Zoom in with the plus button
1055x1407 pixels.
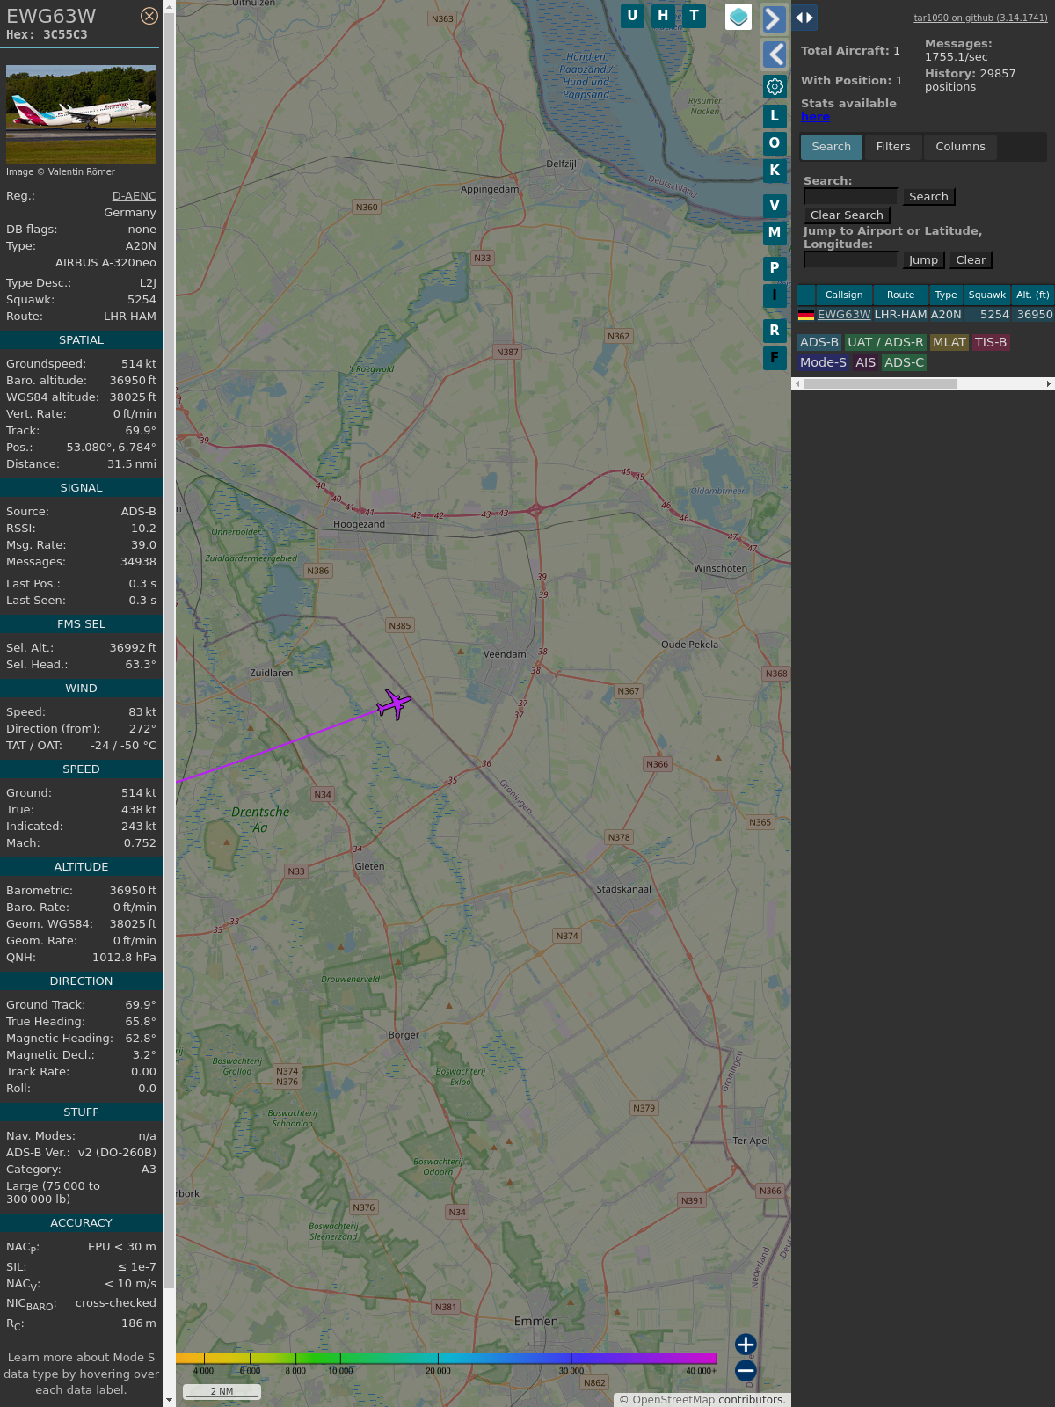click(x=746, y=1344)
